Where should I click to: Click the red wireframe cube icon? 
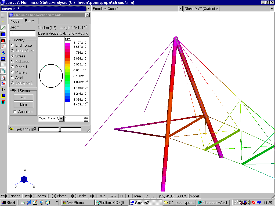click(x=3, y=102)
